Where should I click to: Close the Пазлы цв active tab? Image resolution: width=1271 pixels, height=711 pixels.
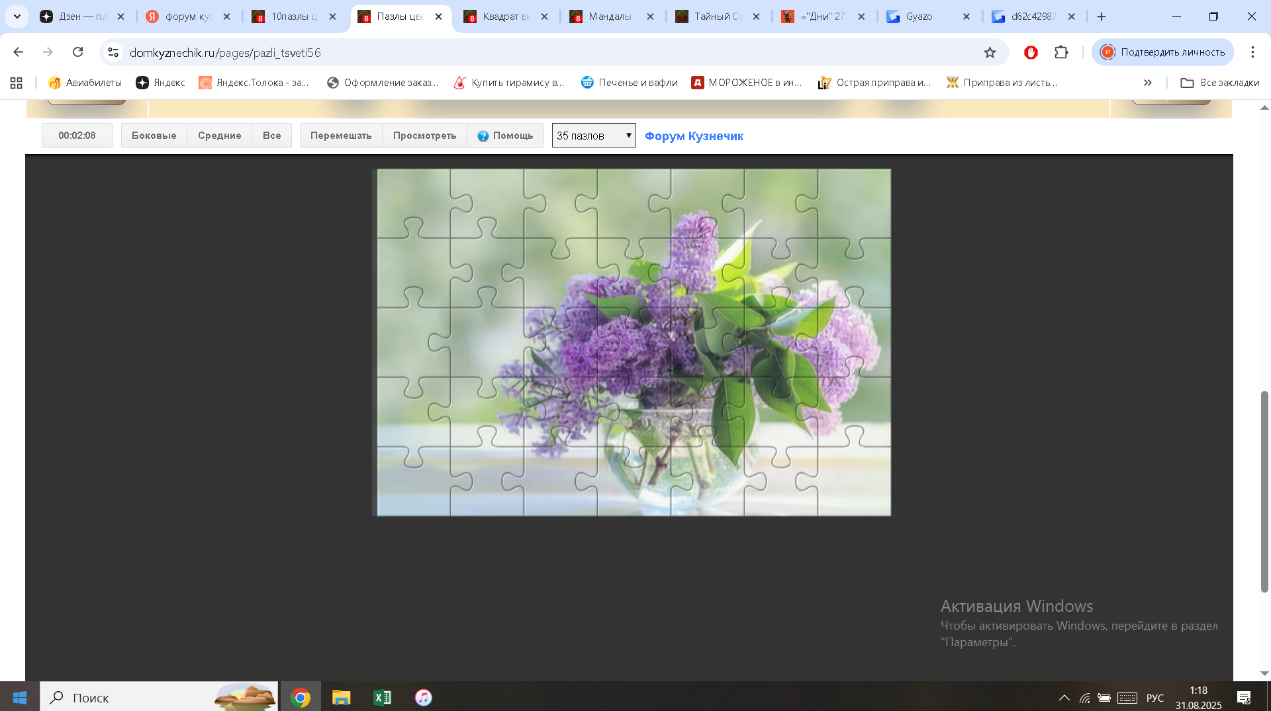click(438, 17)
